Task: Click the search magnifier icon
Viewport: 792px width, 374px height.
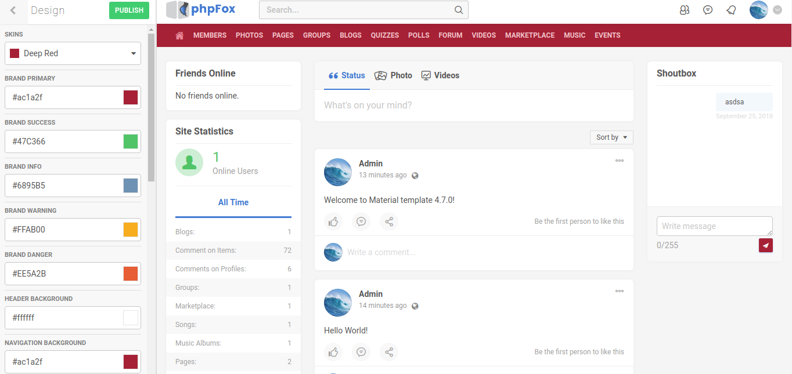Action: click(459, 10)
